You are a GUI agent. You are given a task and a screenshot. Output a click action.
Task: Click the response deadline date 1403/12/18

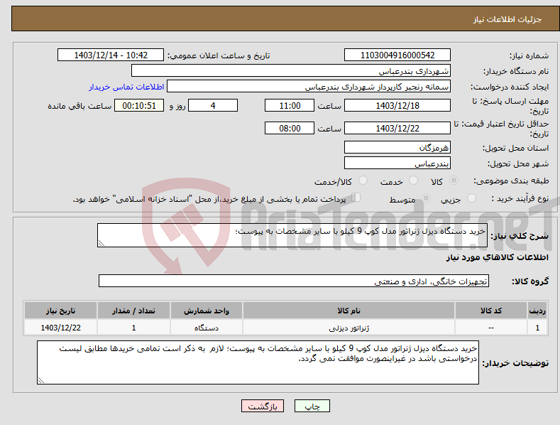click(x=397, y=105)
